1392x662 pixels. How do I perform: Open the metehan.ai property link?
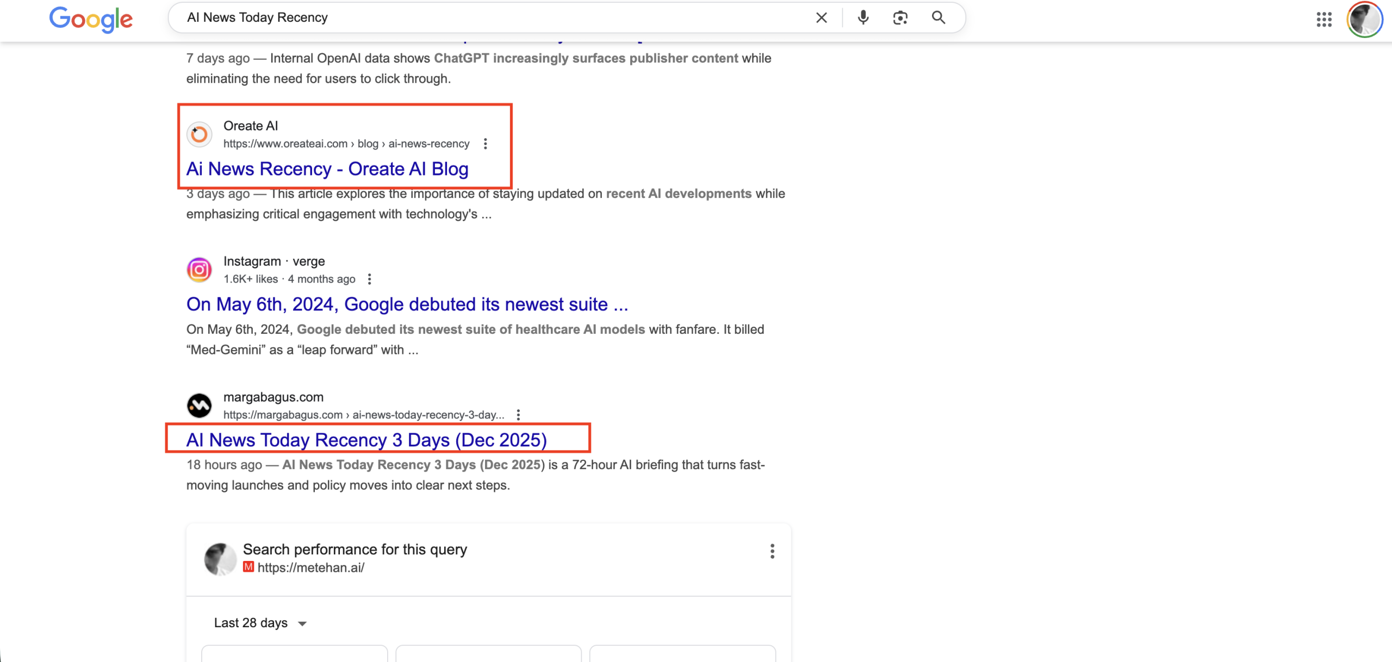(310, 567)
